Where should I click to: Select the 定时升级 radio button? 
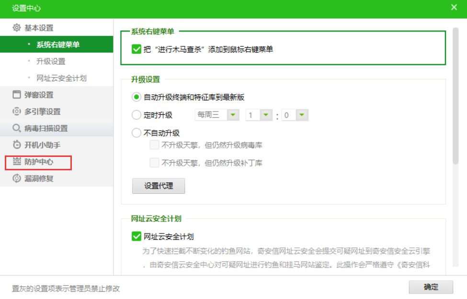136,115
